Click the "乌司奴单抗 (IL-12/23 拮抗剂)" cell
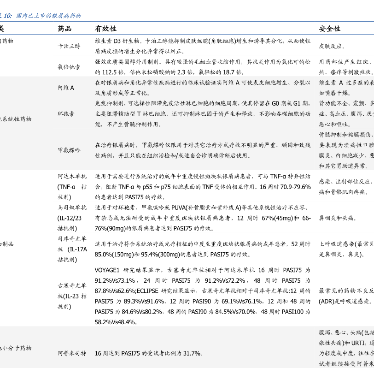 point(72,218)
